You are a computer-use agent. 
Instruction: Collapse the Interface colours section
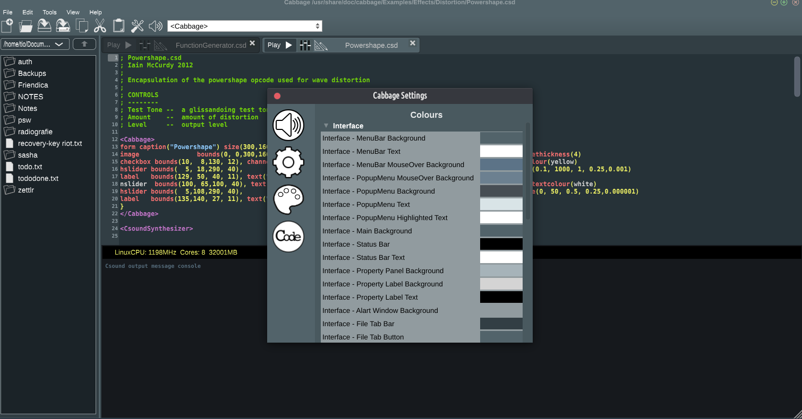(326, 126)
